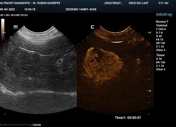Image resolution: width=176 pixels, height=127 pixels.
Task: Click the AP 1.20% value
Action: [x=5, y=15]
